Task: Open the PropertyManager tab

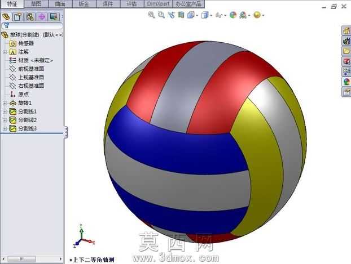Action: 18,17
